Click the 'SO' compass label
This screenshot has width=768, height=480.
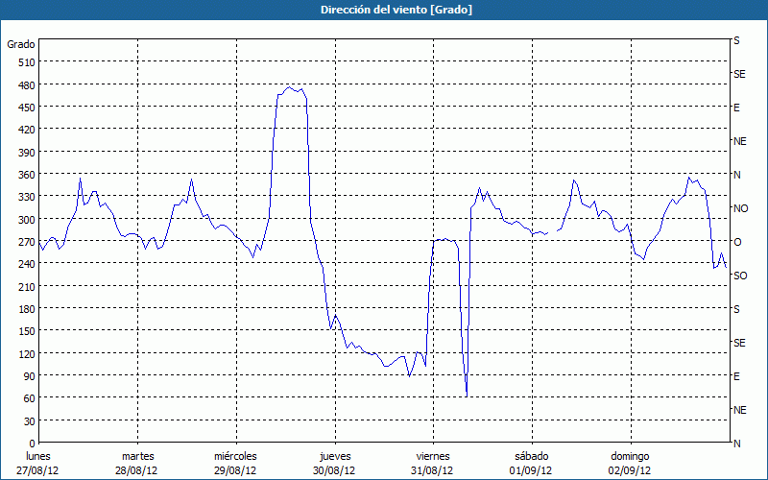click(740, 276)
